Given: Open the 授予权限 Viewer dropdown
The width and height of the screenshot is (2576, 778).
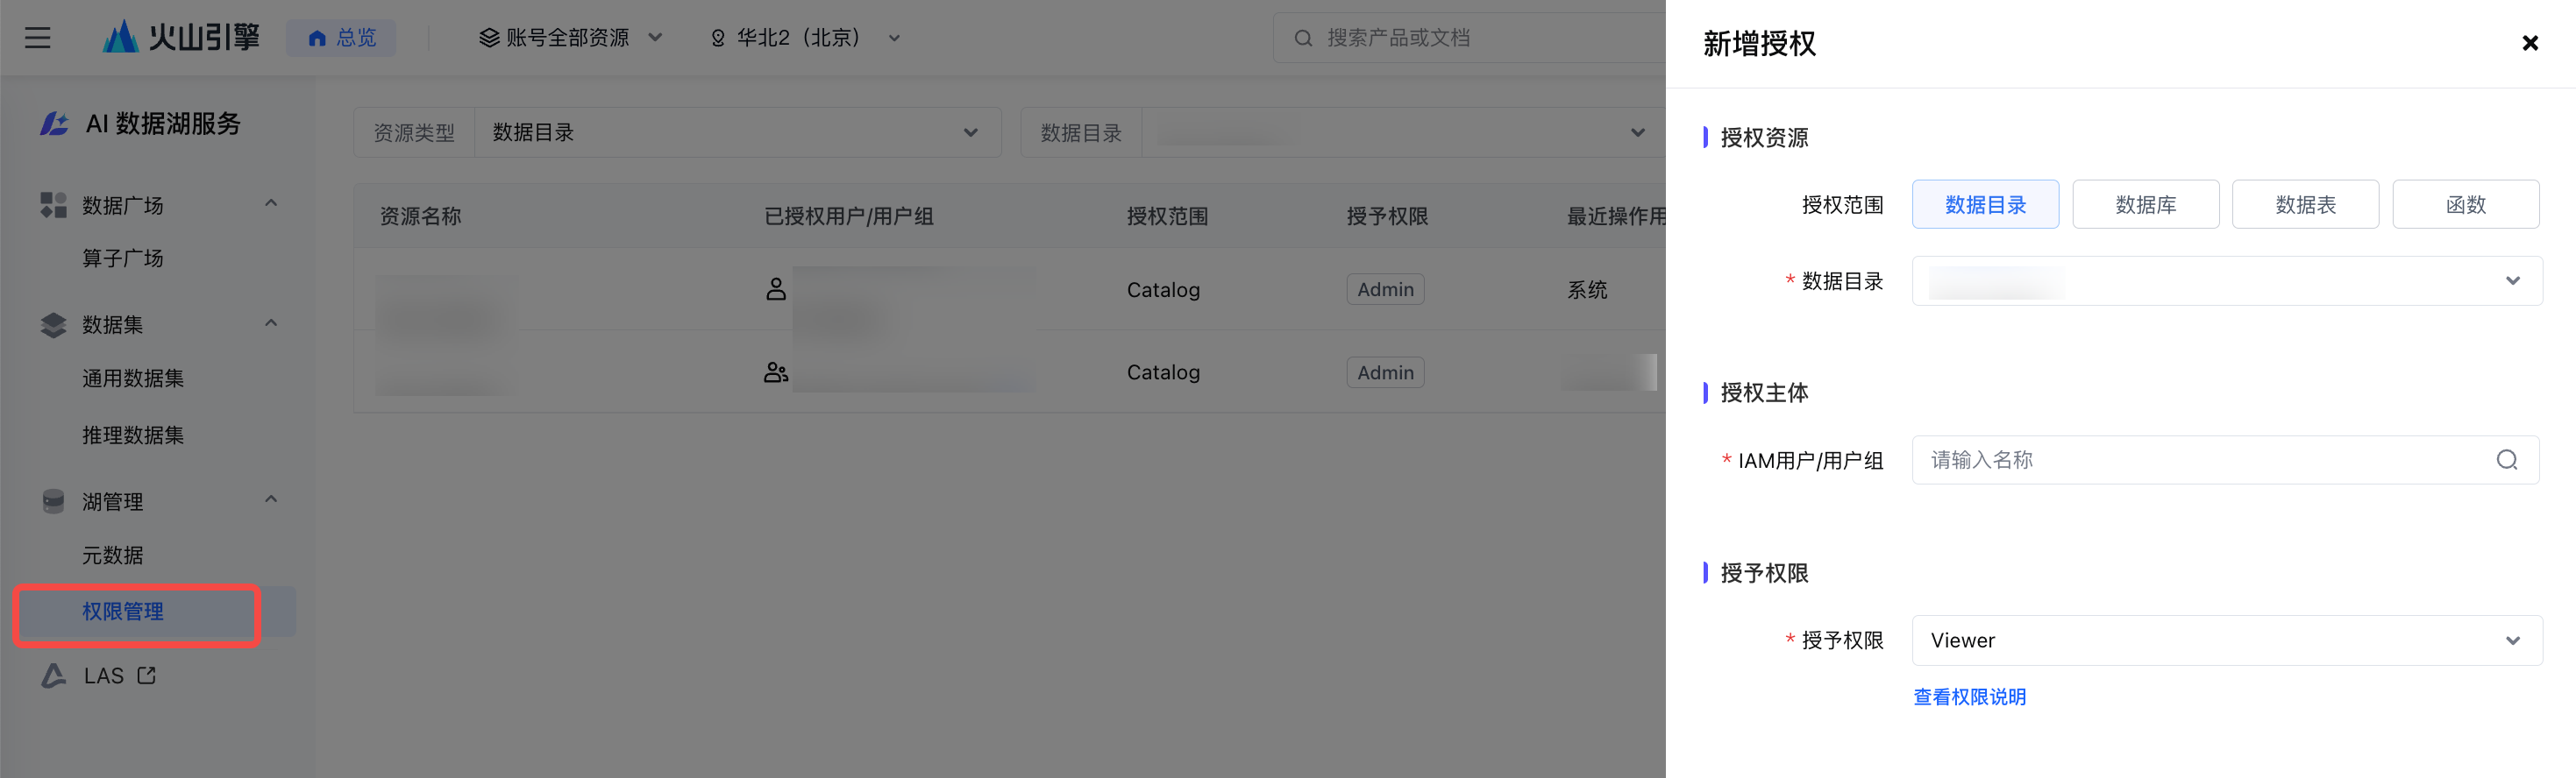Looking at the screenshot, I should point(2227,640).
